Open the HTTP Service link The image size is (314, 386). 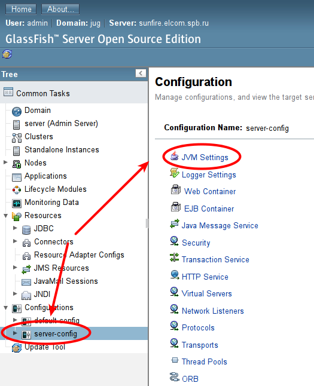click(205, 277)
